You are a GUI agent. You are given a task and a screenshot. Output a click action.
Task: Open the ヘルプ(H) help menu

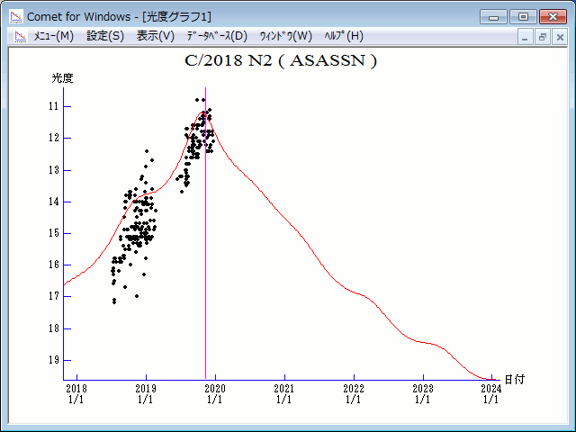pos(344,36)
